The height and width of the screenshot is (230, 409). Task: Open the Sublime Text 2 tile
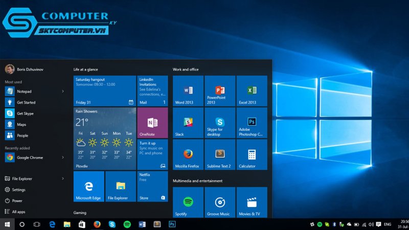(220, 155)
